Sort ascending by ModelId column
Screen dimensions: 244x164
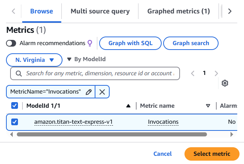(128, 106)
